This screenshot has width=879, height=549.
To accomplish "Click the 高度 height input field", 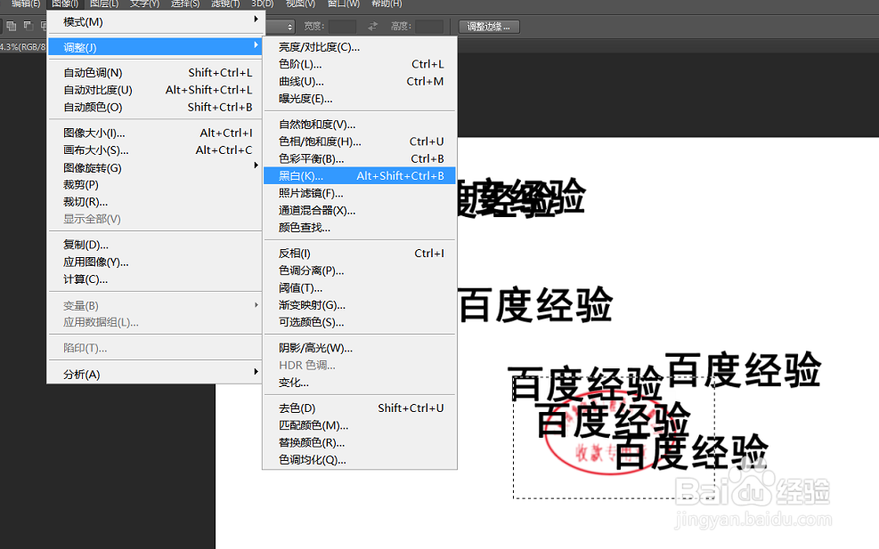I will (429, 27).
